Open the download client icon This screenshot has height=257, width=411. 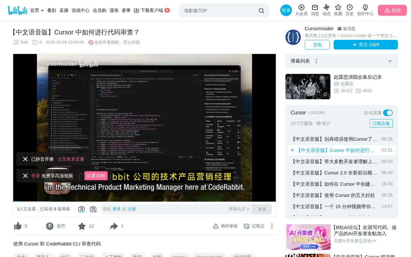coord(136,10)
